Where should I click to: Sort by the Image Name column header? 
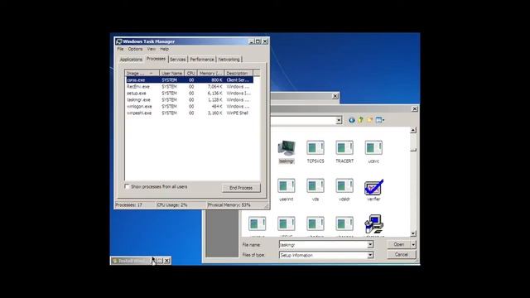(142, 74)
